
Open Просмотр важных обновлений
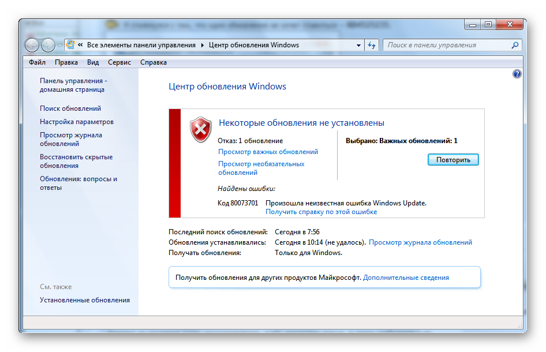[268, 152]
